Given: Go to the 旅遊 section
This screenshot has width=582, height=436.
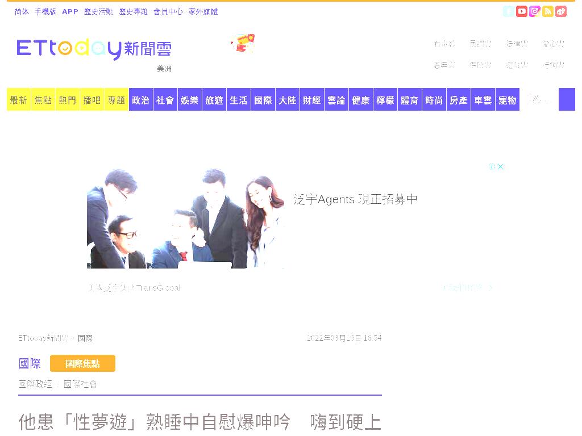Looking at the screenshot, I should tap(214, 100).
